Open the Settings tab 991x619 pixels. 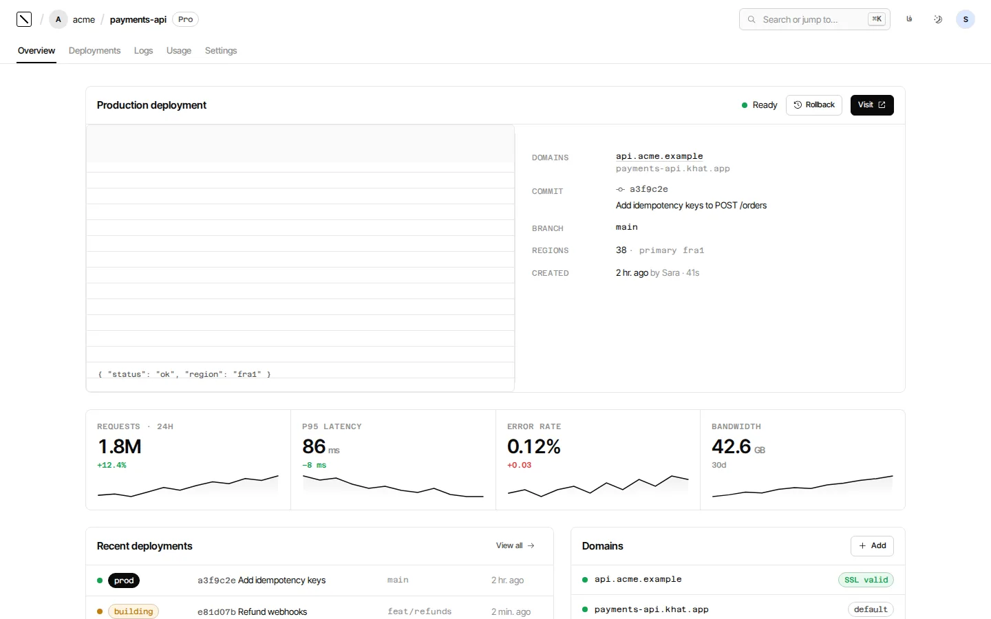221,51
